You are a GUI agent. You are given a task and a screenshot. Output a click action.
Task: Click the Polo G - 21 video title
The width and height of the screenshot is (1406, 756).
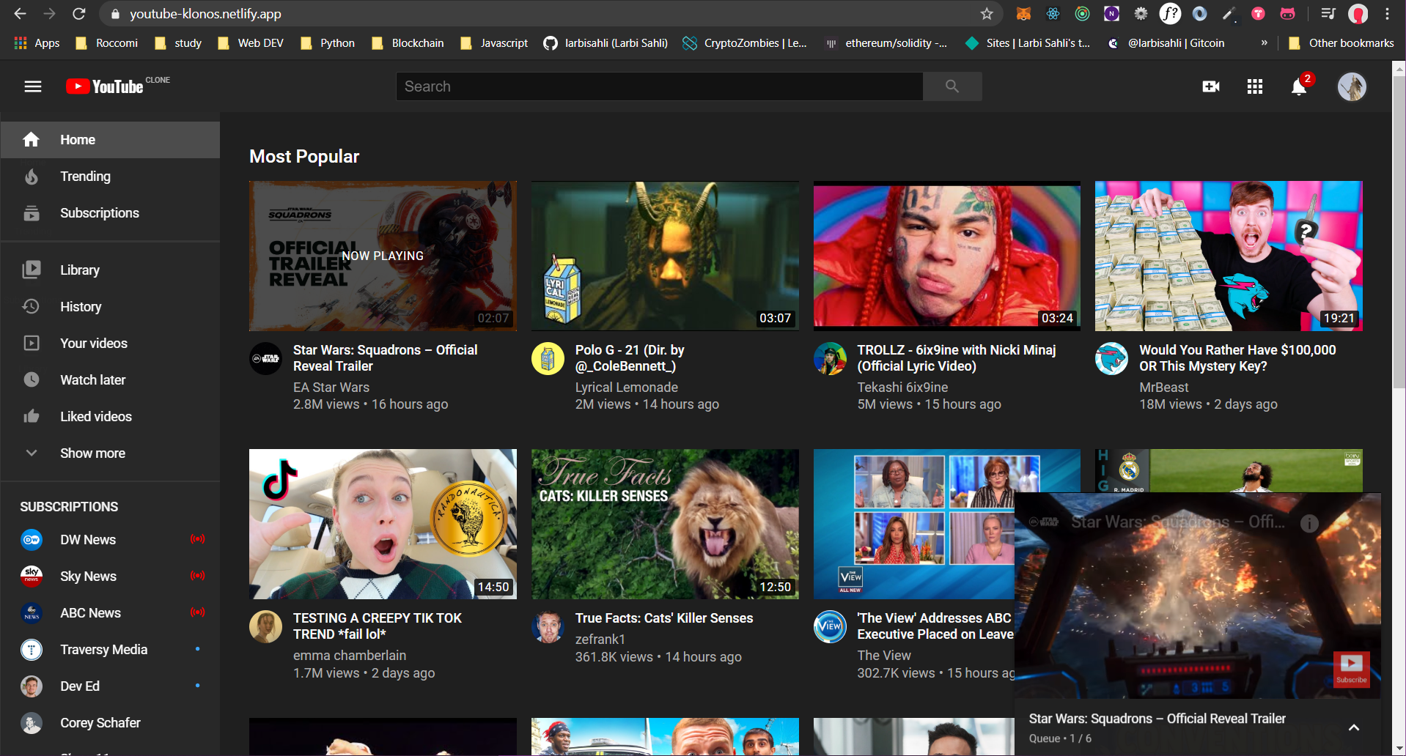tap(630, 358)
